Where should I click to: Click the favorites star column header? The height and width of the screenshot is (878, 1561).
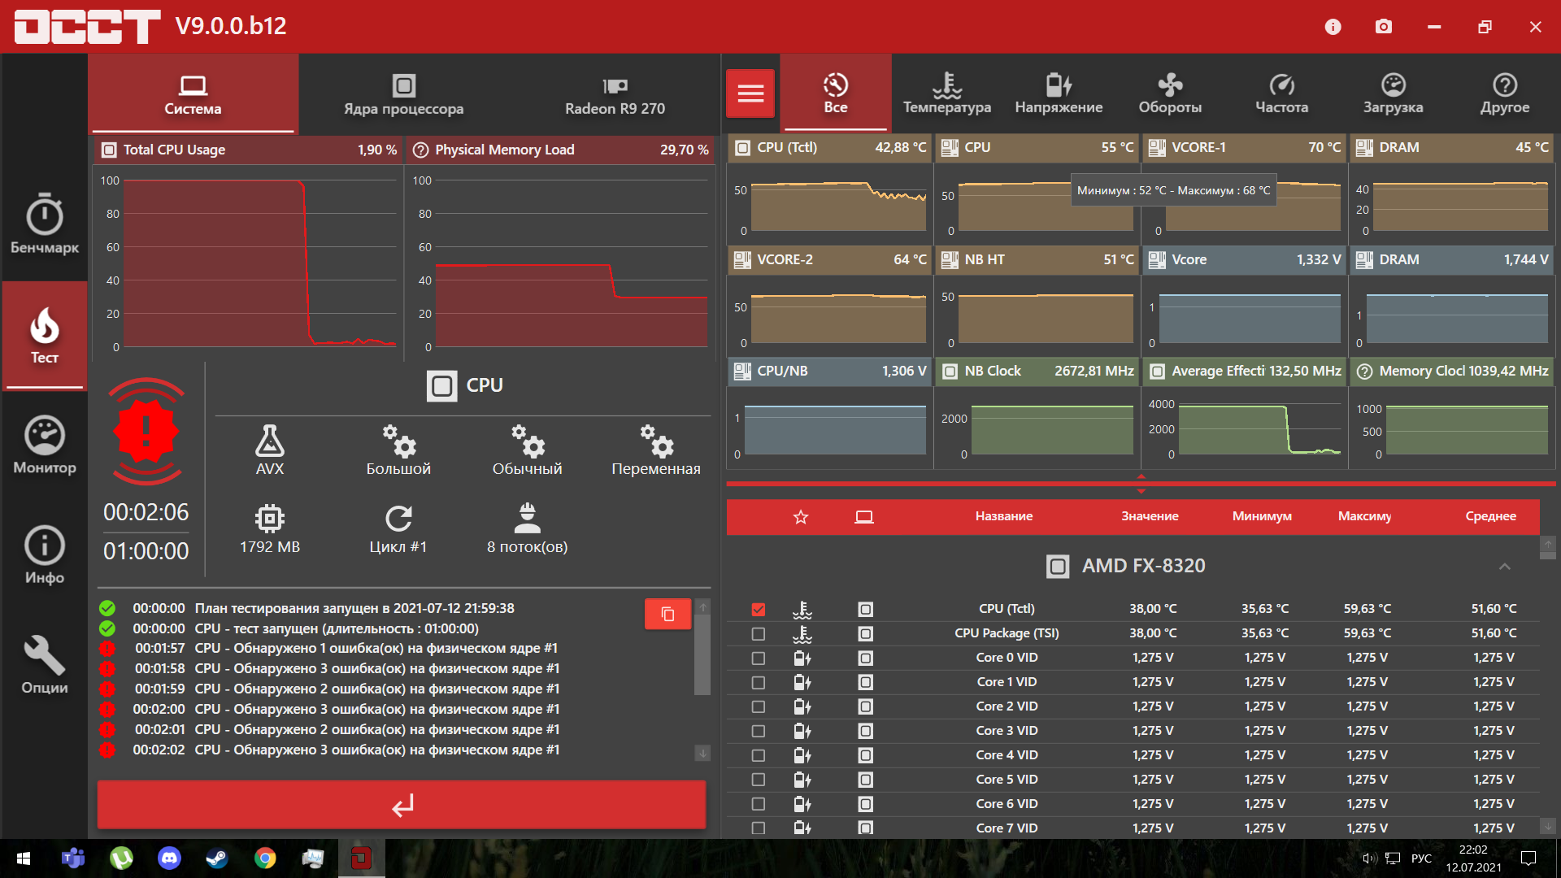(801, 517)
